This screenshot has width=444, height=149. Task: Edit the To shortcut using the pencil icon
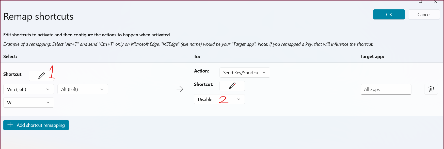(x=232, y=86)
